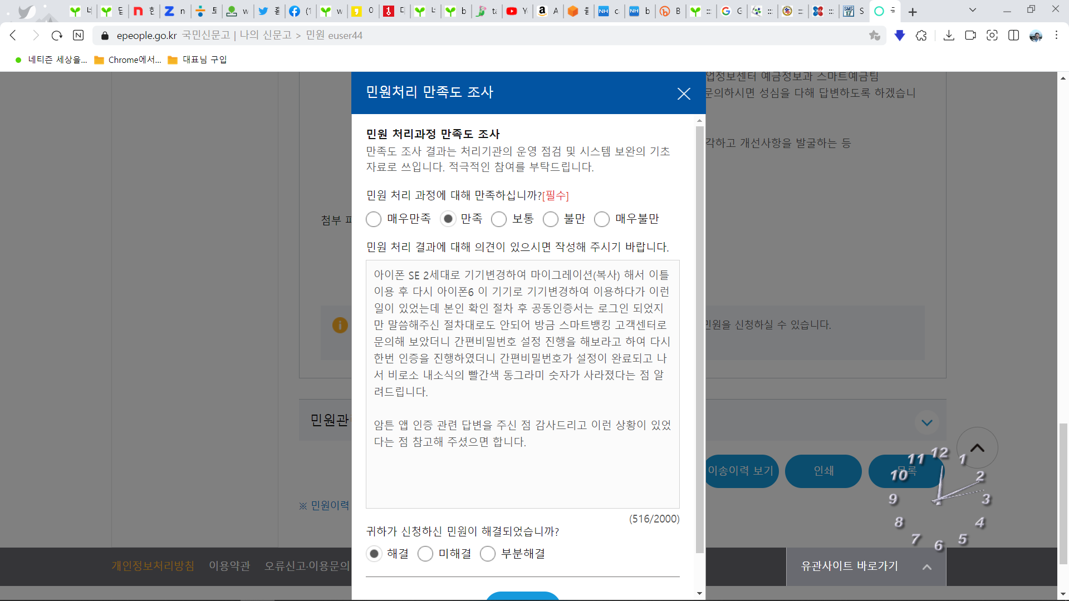Expand the 유관사이트 바로가기 menu
The height and width of the screenshot is (601, 1069).
(866, 566)
